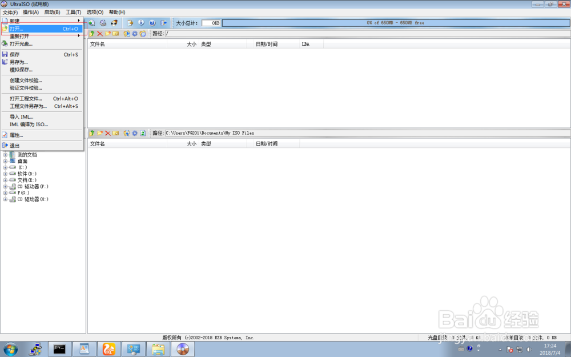Click red X delete icon in local pane toolbar
The height and width of the screenshot is (357, 571).
[108, 133]
